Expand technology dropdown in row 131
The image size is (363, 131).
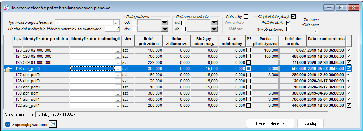point(118,99)
